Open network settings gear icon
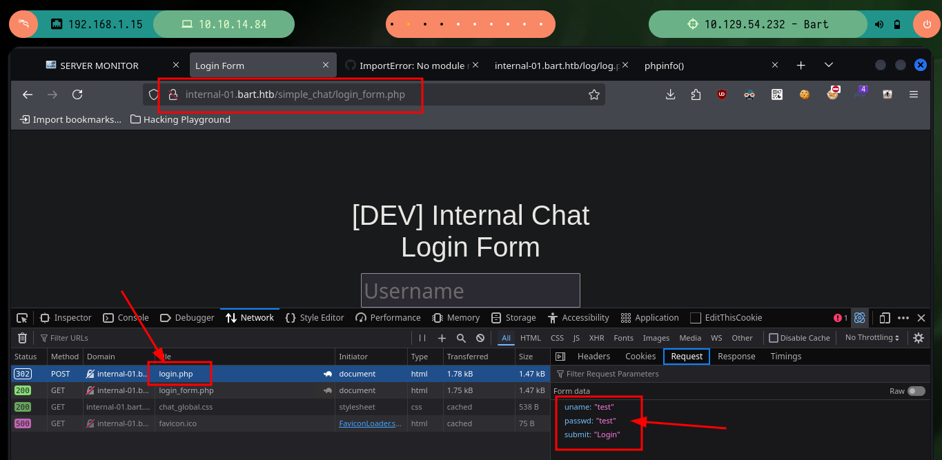This screenshot has width=942, height=460. point(919,338)
